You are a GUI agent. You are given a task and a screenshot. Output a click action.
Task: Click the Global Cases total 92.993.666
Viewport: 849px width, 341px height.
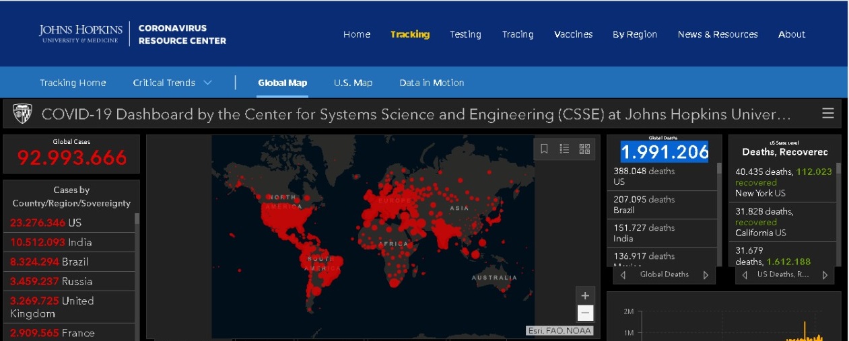click(72, 157)
